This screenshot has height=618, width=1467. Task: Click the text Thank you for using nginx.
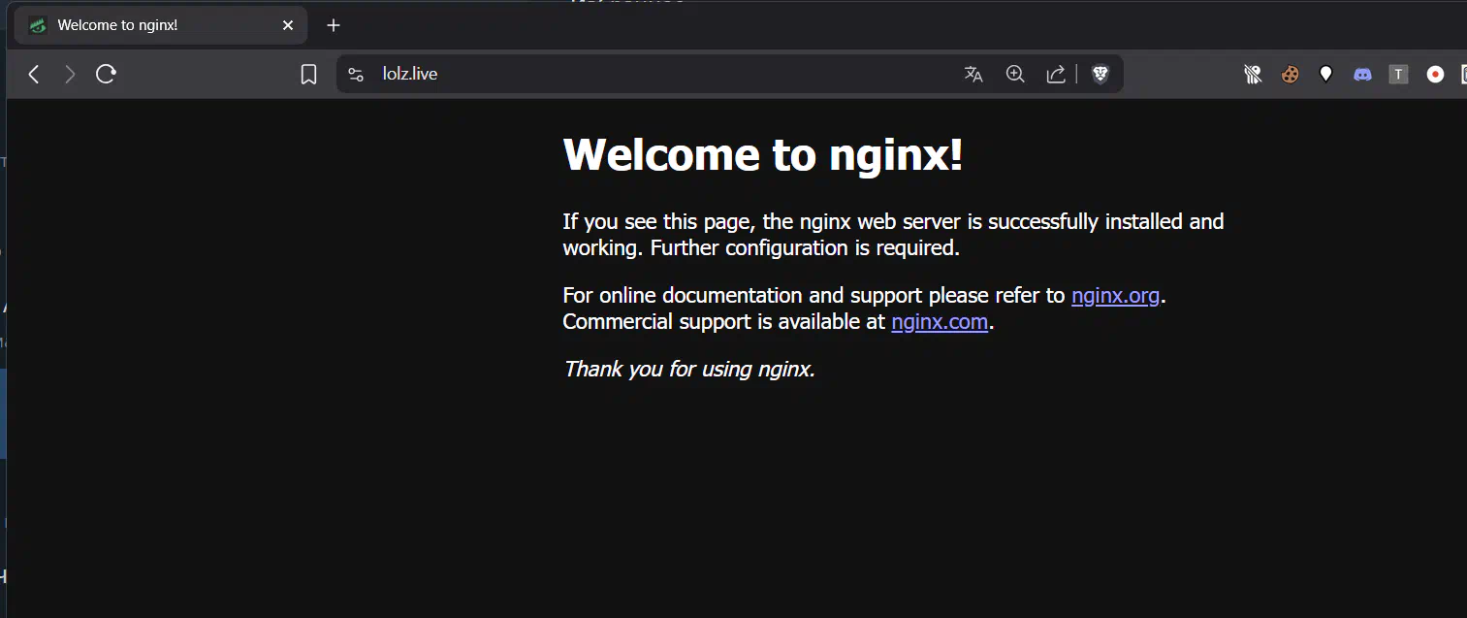tap(689, 369)
